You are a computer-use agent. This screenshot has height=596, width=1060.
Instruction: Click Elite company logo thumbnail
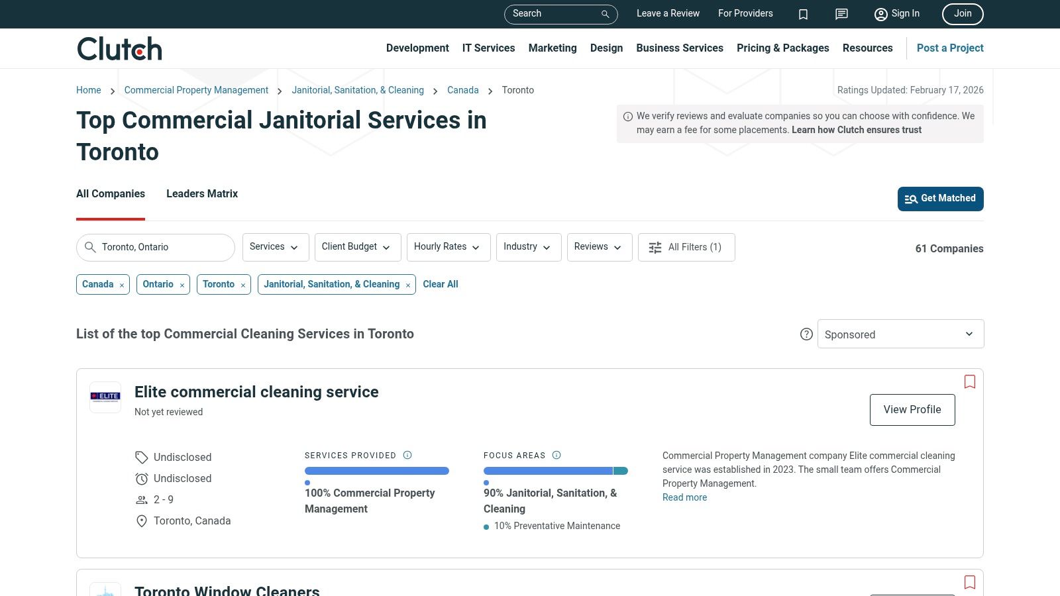(105, 397)
